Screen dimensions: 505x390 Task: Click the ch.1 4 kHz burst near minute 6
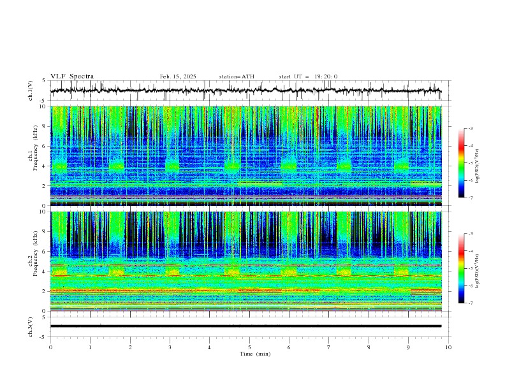pos(289,165)
